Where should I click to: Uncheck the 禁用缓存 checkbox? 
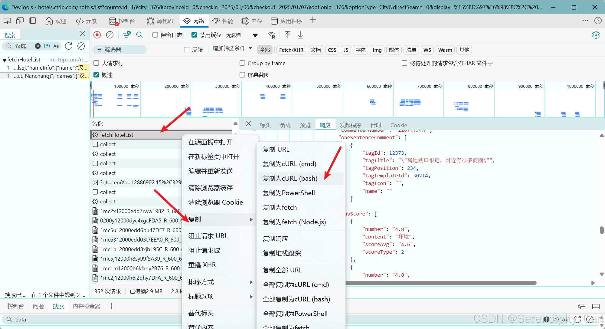(x=195, y=35)
